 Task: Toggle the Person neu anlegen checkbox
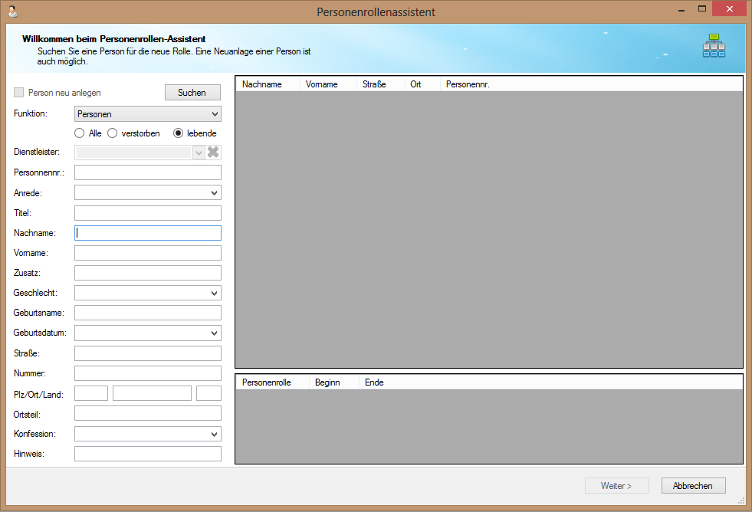(19, 93)
